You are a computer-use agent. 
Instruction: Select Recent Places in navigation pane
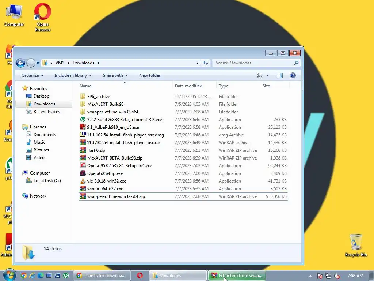click(46, 112)
